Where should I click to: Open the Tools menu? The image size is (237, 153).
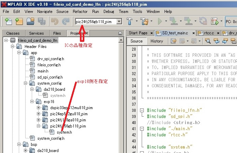point(137,12)
